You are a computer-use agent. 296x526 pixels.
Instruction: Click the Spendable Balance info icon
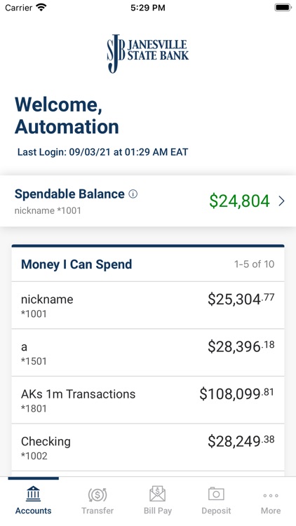tap(133, 194)
